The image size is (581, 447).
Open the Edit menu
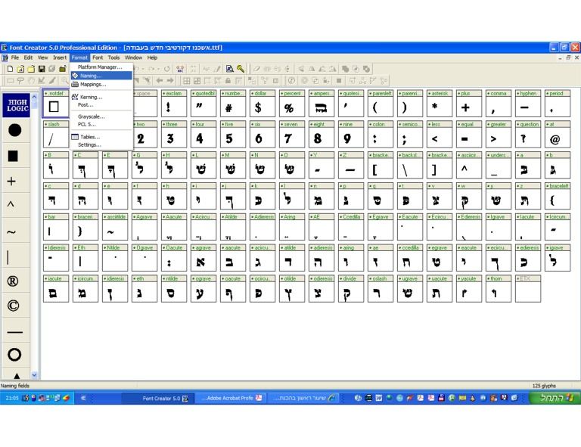(x=28, y=57)
